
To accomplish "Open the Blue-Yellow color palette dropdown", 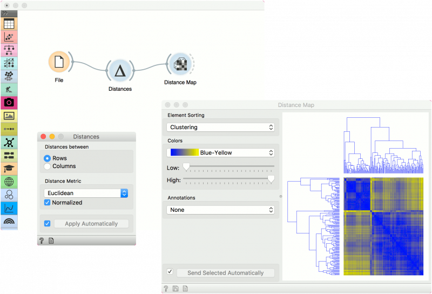I will pyautogui.click(x=221, y=152).
